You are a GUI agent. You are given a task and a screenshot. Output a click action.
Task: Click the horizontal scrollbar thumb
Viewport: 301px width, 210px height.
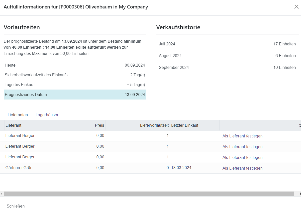coord(149,194)
